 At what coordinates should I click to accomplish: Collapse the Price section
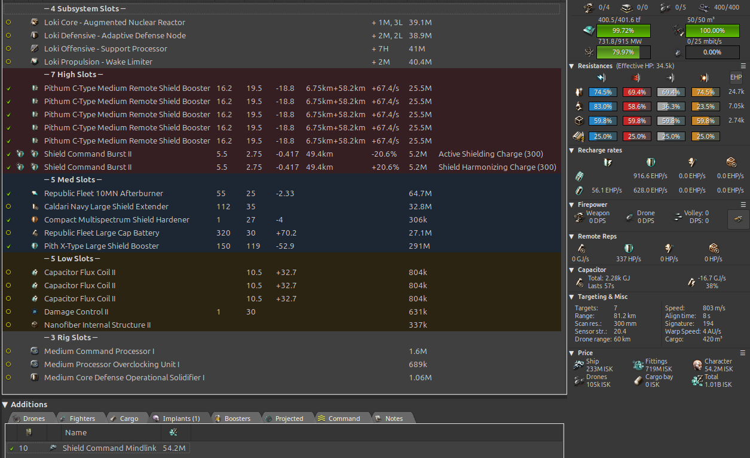coord(573,353)
